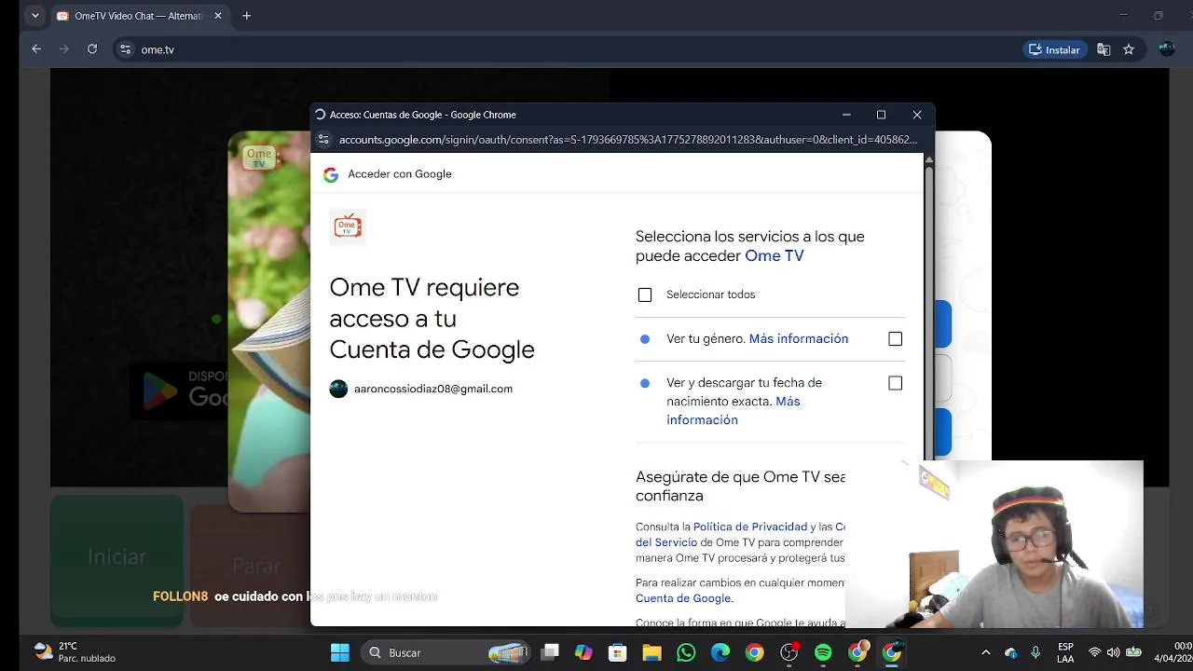Check the fecha de nacimiento exacta checkbox
The image size is (1193, 671).
pos(896,383)
